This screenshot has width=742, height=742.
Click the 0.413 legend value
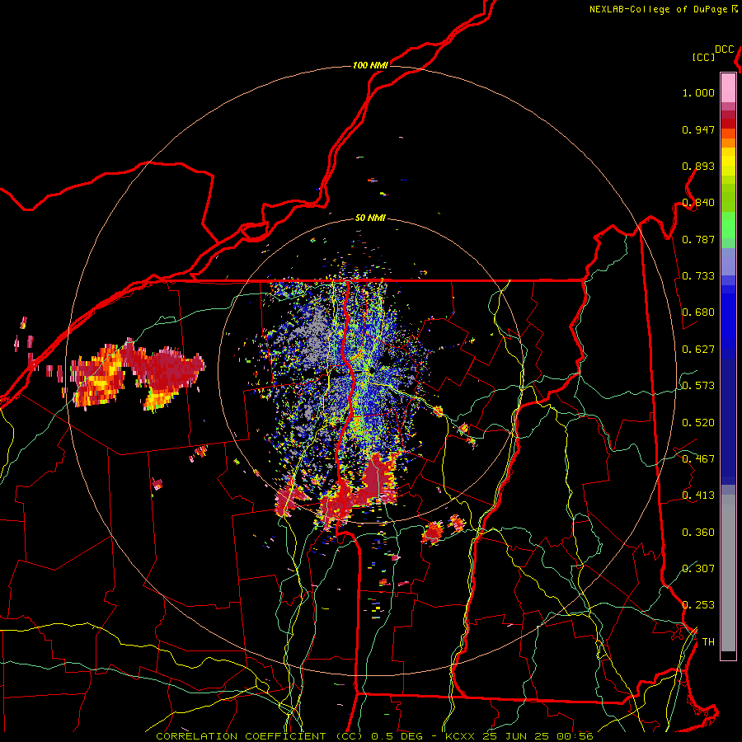tap(698, 495)
